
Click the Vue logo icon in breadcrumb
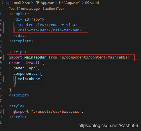pyautogui.click(x=38, y=3)
